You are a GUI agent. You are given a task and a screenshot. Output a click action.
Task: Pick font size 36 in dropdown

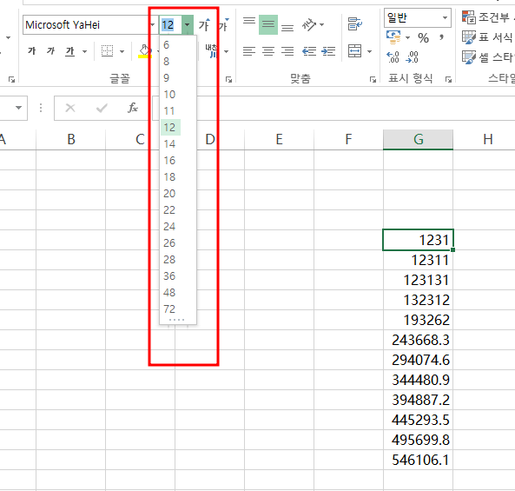(x=178, y=276)
